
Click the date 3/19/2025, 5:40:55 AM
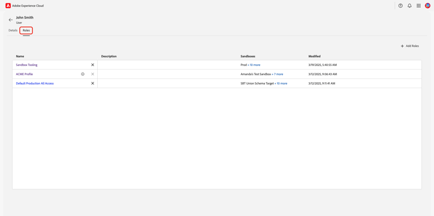coord(322,65)
